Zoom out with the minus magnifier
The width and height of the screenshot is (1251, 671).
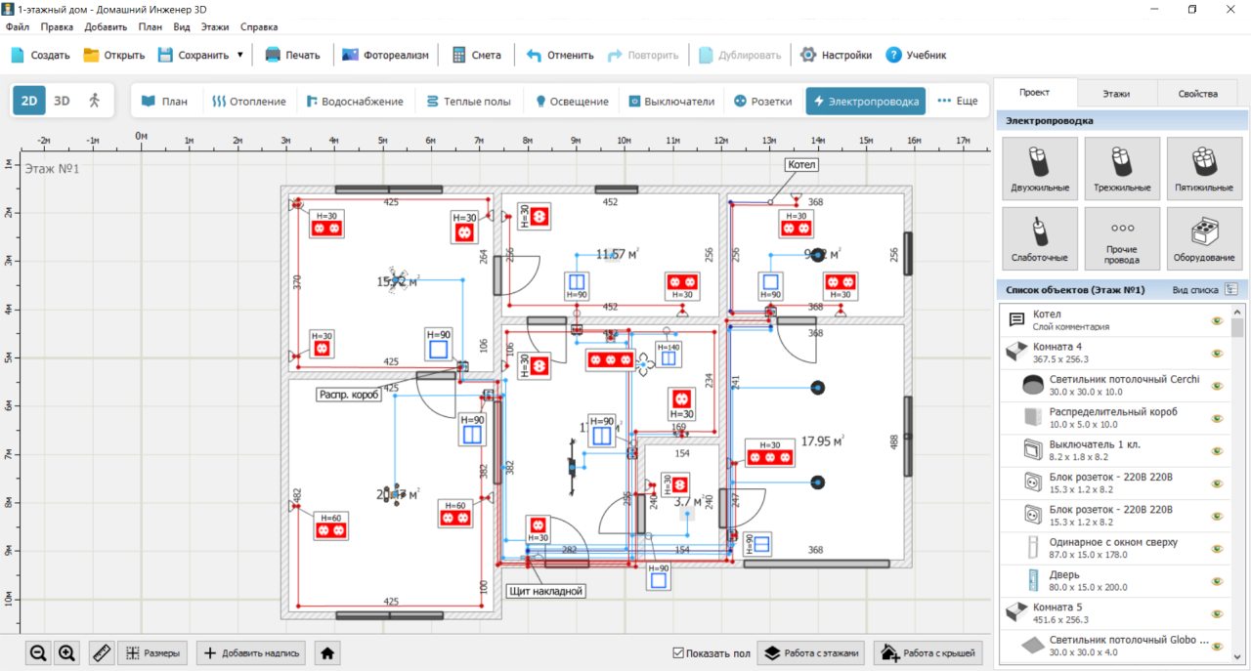pos(38,653)
